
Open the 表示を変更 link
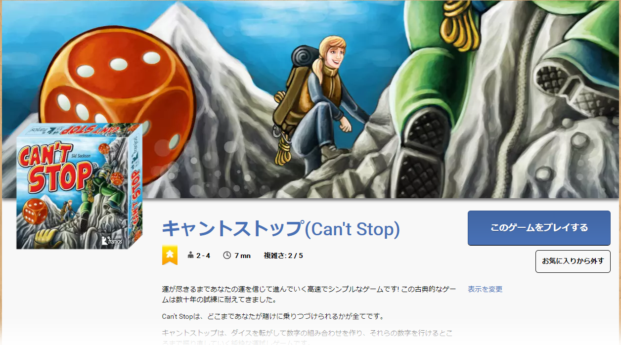(485, 289)
